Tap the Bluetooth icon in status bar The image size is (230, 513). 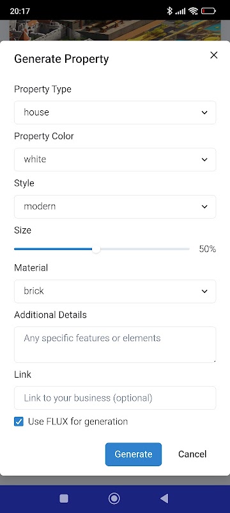[x=169, y=11]
